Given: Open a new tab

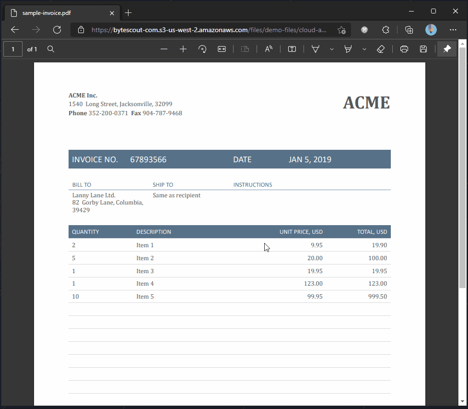Looking at the screenshot, I should click(x=128, y=13).
